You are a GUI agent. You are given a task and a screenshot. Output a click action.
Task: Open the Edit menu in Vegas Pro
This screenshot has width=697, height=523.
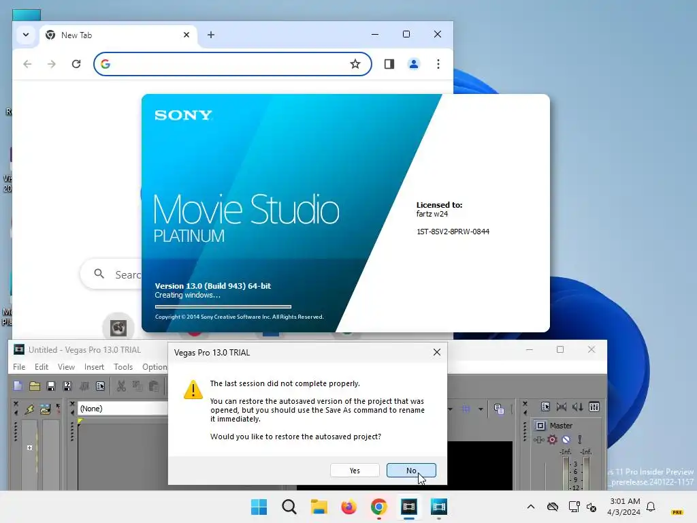[x=42, y=367]
